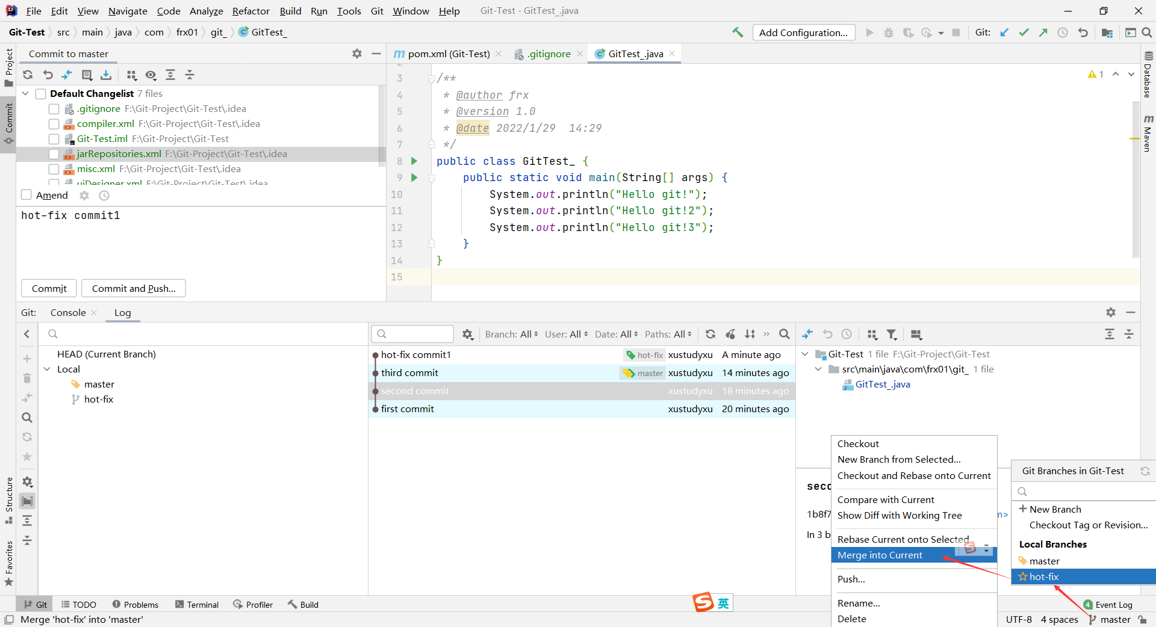Select Merge into Current menu item
Viewport: 1156px width, 627px height.
coord(914,555)
